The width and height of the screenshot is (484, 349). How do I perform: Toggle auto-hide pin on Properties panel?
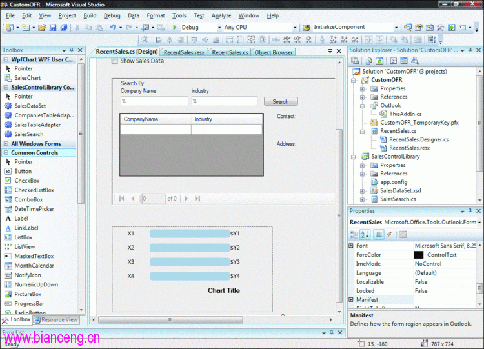(x=470, y=211)
